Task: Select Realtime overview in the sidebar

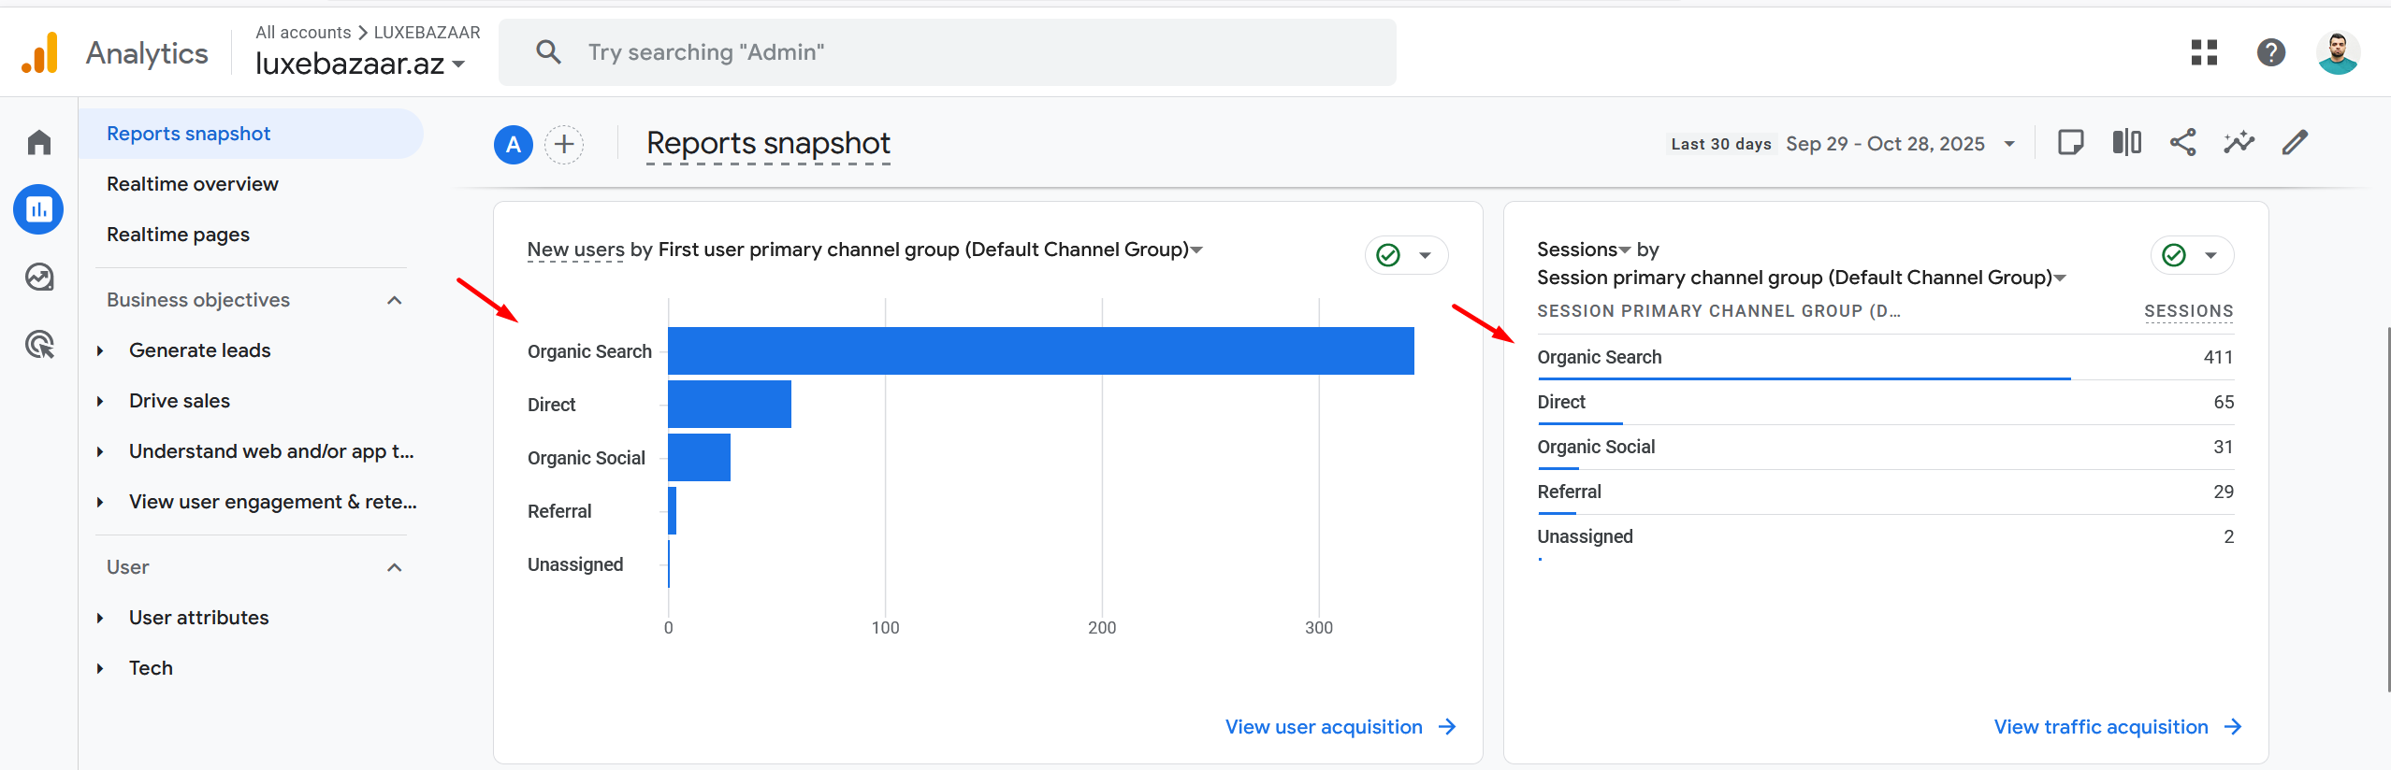Action: pyautogui.click(x=193, y=184)
